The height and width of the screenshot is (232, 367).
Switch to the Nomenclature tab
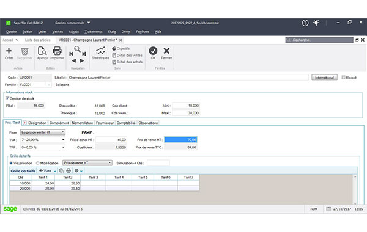tap(83, 123)
